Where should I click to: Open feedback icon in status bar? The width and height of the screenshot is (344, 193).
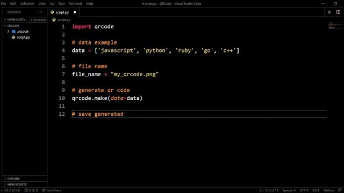tap(340, 190)
